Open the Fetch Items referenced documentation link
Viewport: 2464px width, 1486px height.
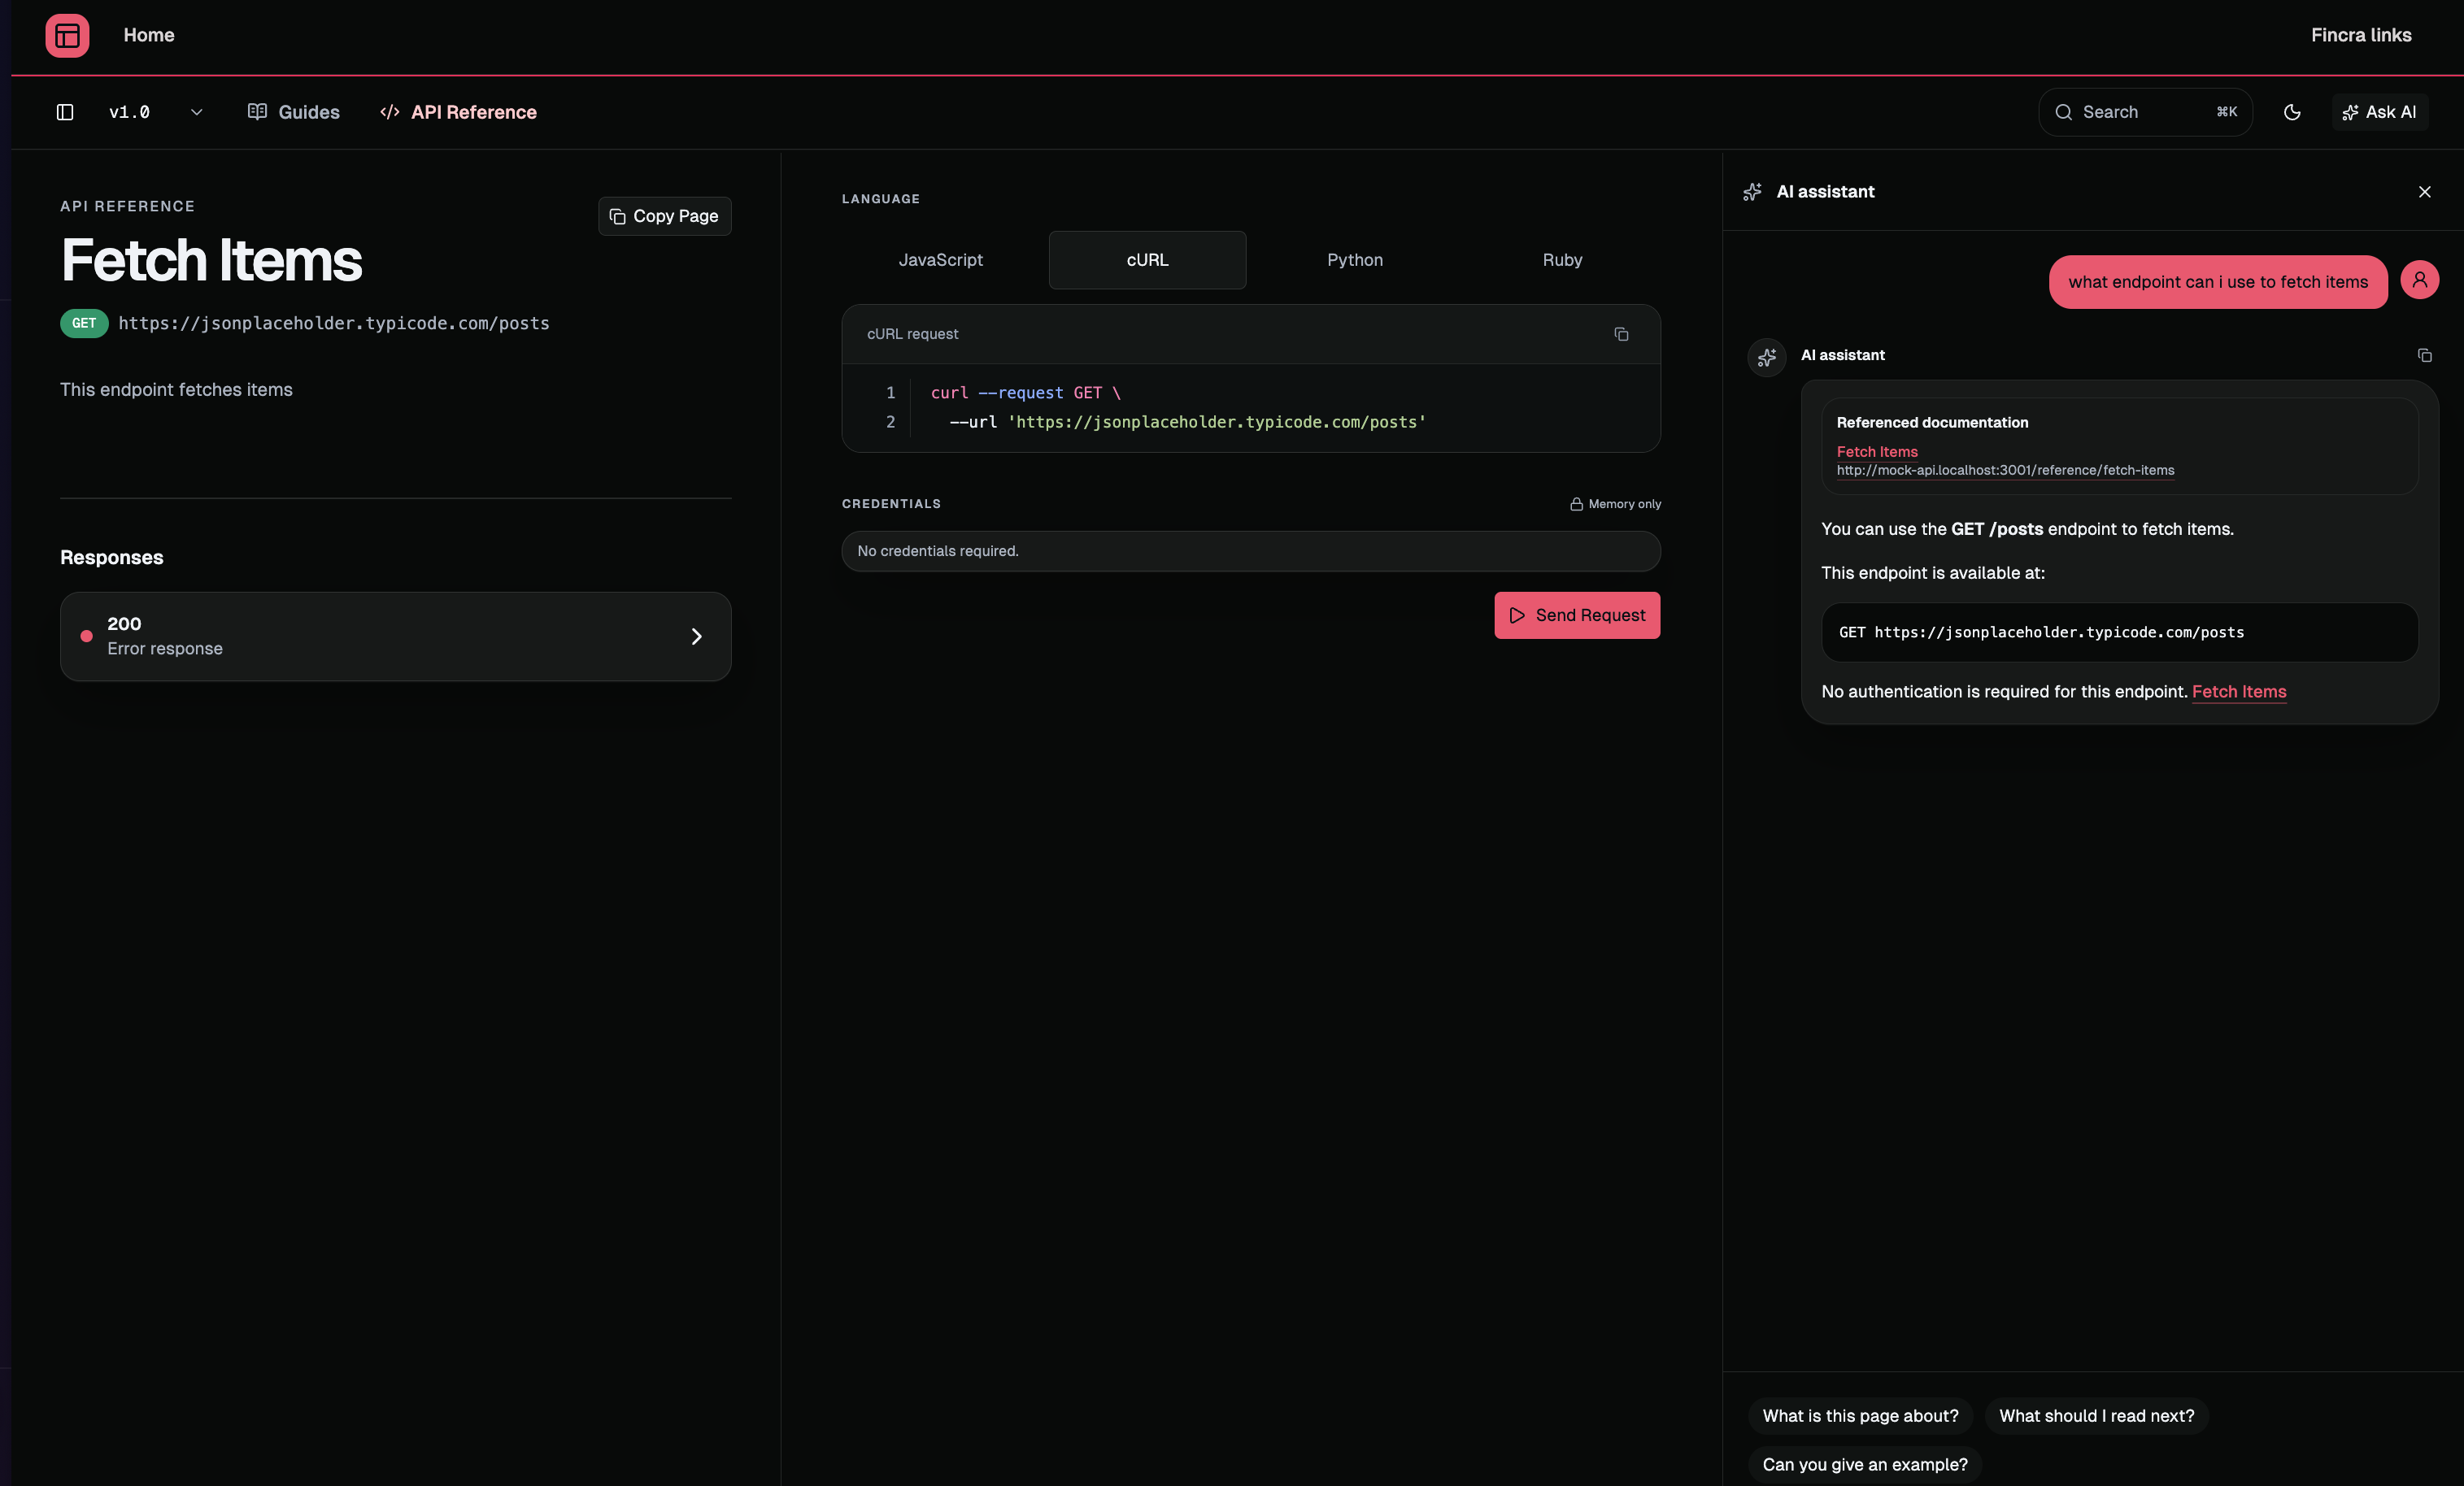[x=1877, y=452]
